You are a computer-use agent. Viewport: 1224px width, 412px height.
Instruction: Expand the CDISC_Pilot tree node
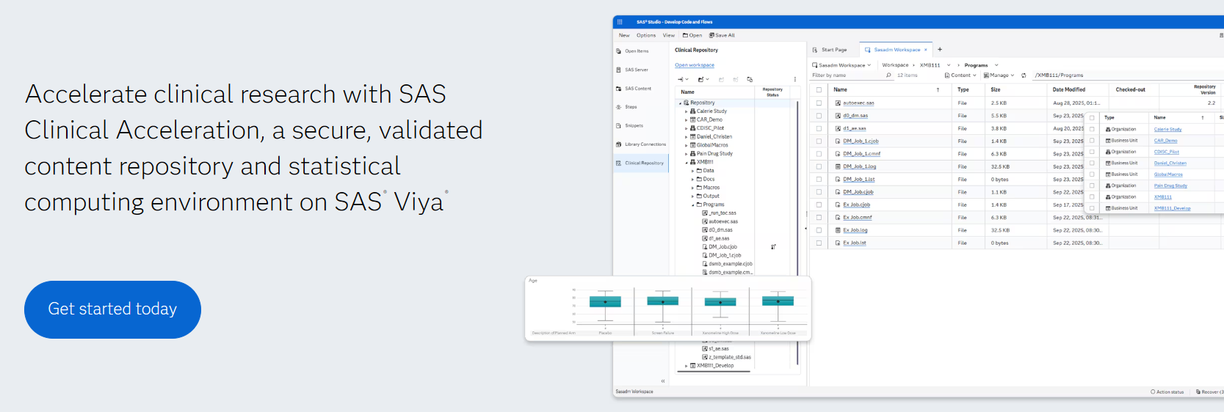[687, 128]
